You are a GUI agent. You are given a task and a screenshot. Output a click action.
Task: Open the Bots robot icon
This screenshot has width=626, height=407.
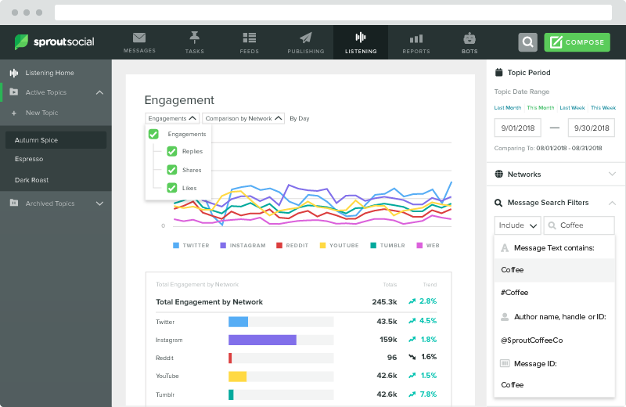click(x=469, y=38)
